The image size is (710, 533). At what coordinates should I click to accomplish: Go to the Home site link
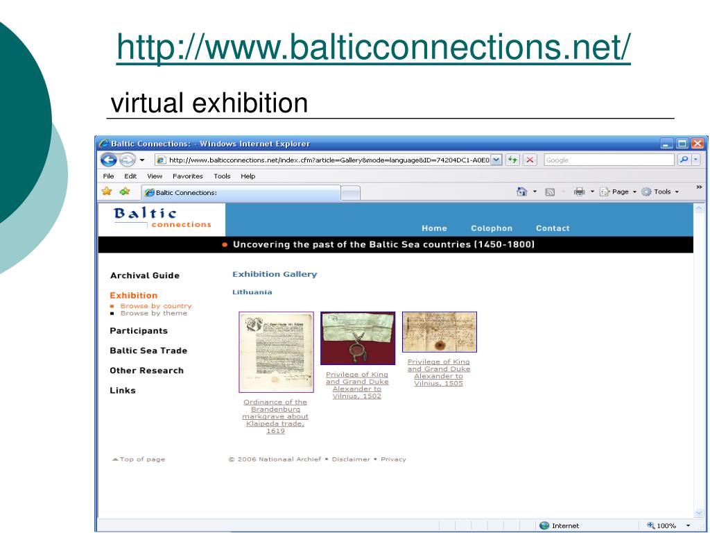434,228
